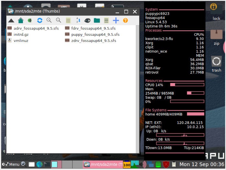Image resolution: width=226 pixels, height=170 pixels.
Task: Click the ROX-Filer memory entry in Conky
Action: 174,68
